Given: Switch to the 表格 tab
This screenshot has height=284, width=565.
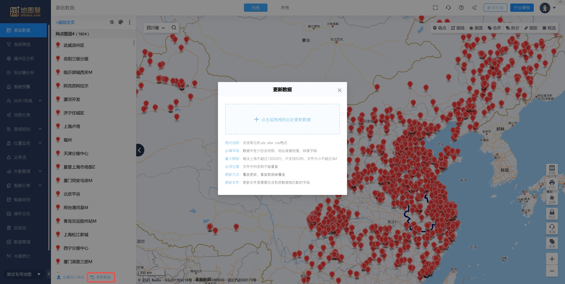Looking at the screenshot, I should coord(285,8).
